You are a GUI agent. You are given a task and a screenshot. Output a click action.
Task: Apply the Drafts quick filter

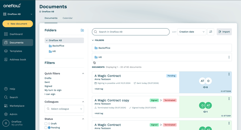click(x=48, y=78)
